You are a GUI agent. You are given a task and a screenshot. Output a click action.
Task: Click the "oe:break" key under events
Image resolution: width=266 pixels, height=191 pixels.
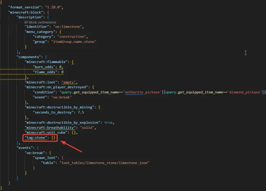(35, 153)
